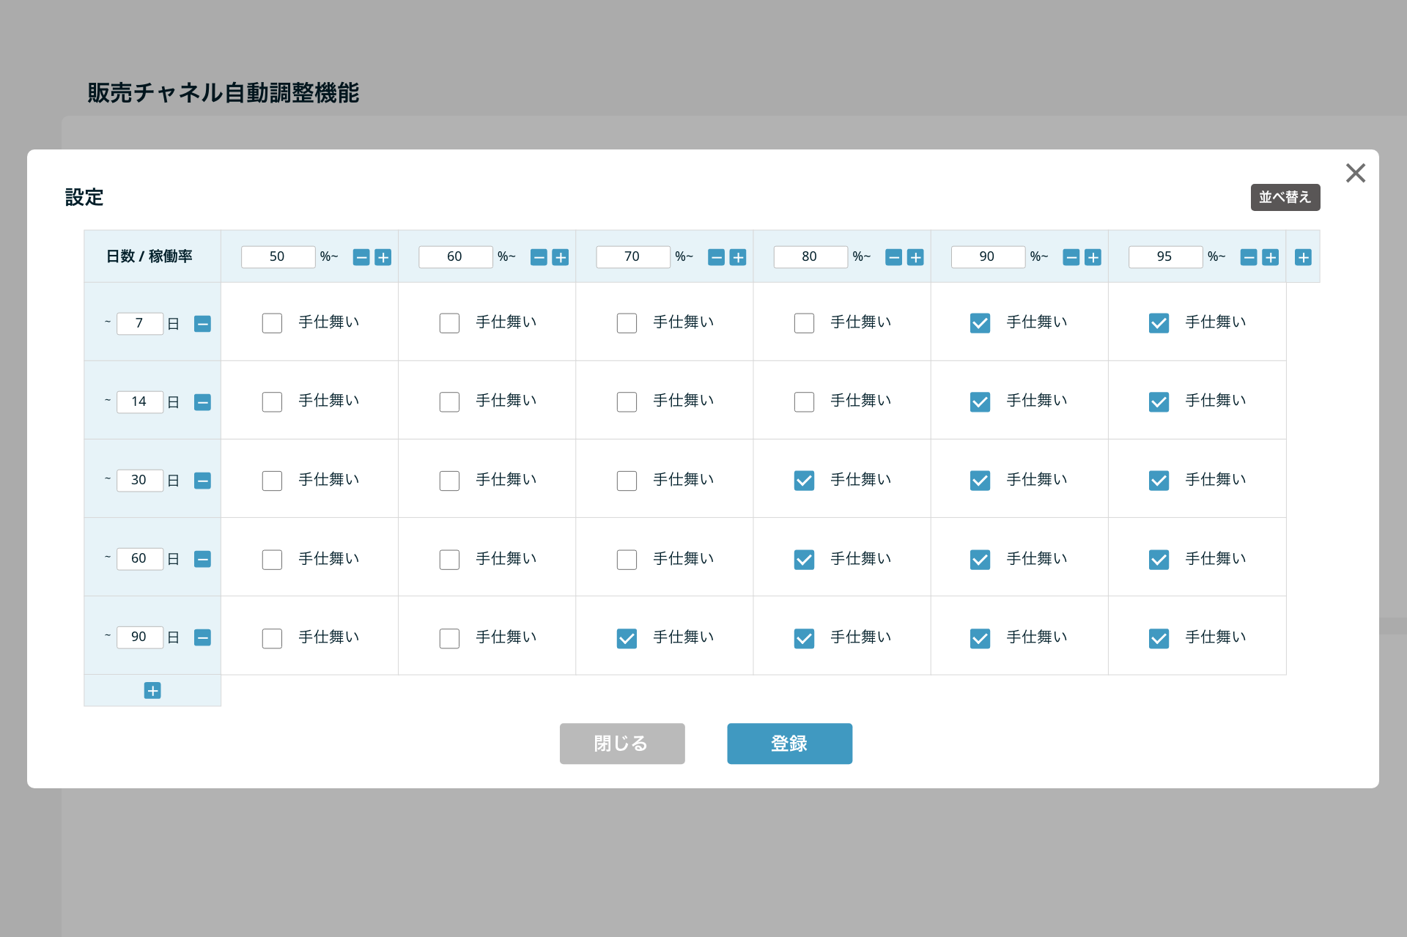Close dialog with the X icon
The height and width of the screenshot is (937, 1407).
1355,173
